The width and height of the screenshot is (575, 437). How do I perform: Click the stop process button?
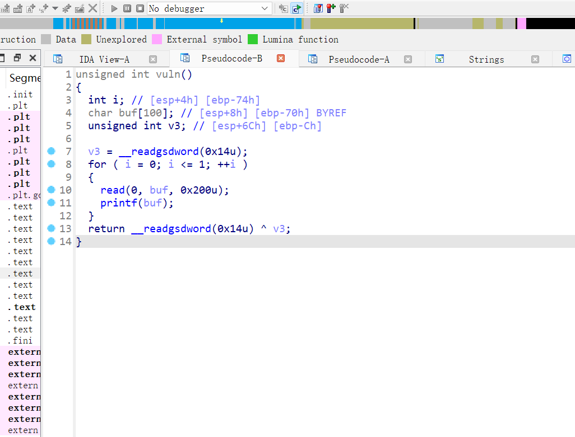tap(140, 8)
